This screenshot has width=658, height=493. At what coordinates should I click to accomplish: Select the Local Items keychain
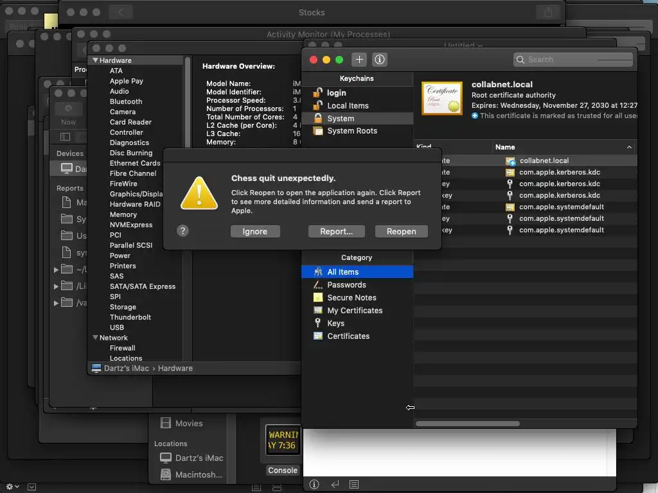click(357, 106)
